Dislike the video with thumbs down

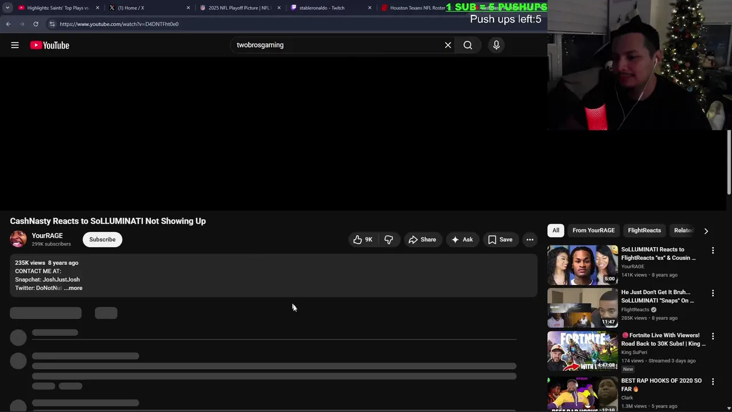(389, 240)
